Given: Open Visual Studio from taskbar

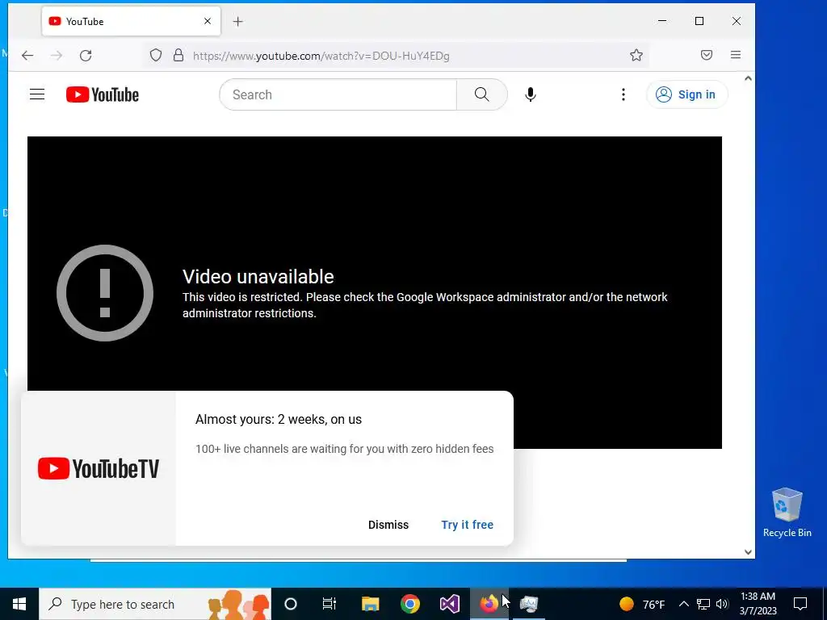Looking at the screenshot, I should pos(449,604).
